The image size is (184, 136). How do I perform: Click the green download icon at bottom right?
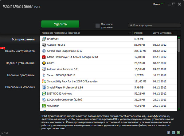point(178,133)
